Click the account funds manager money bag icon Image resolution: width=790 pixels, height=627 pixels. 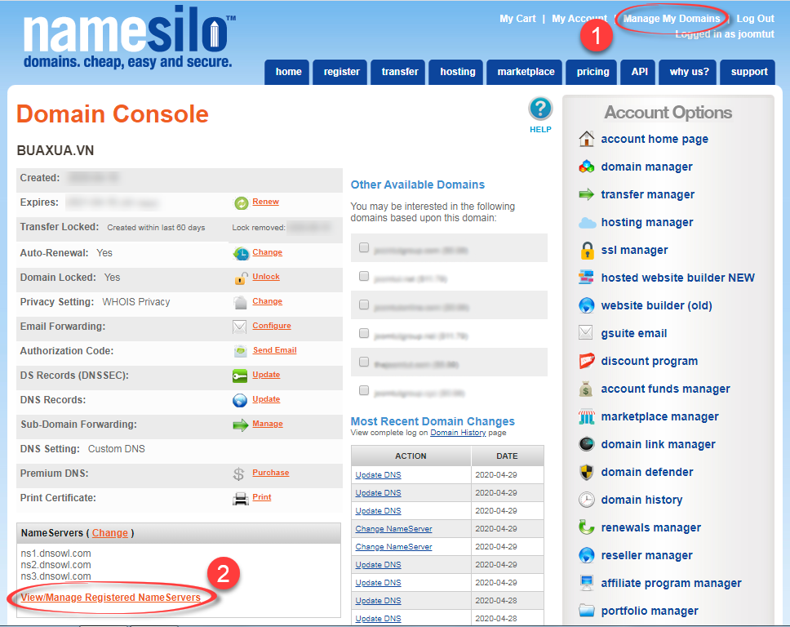pyautogui.click(x=585, y=389)
